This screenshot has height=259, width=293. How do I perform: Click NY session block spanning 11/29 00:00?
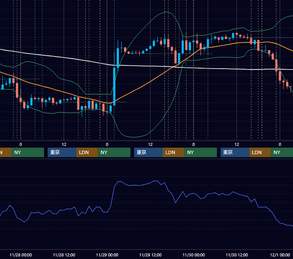coord(114,152)
